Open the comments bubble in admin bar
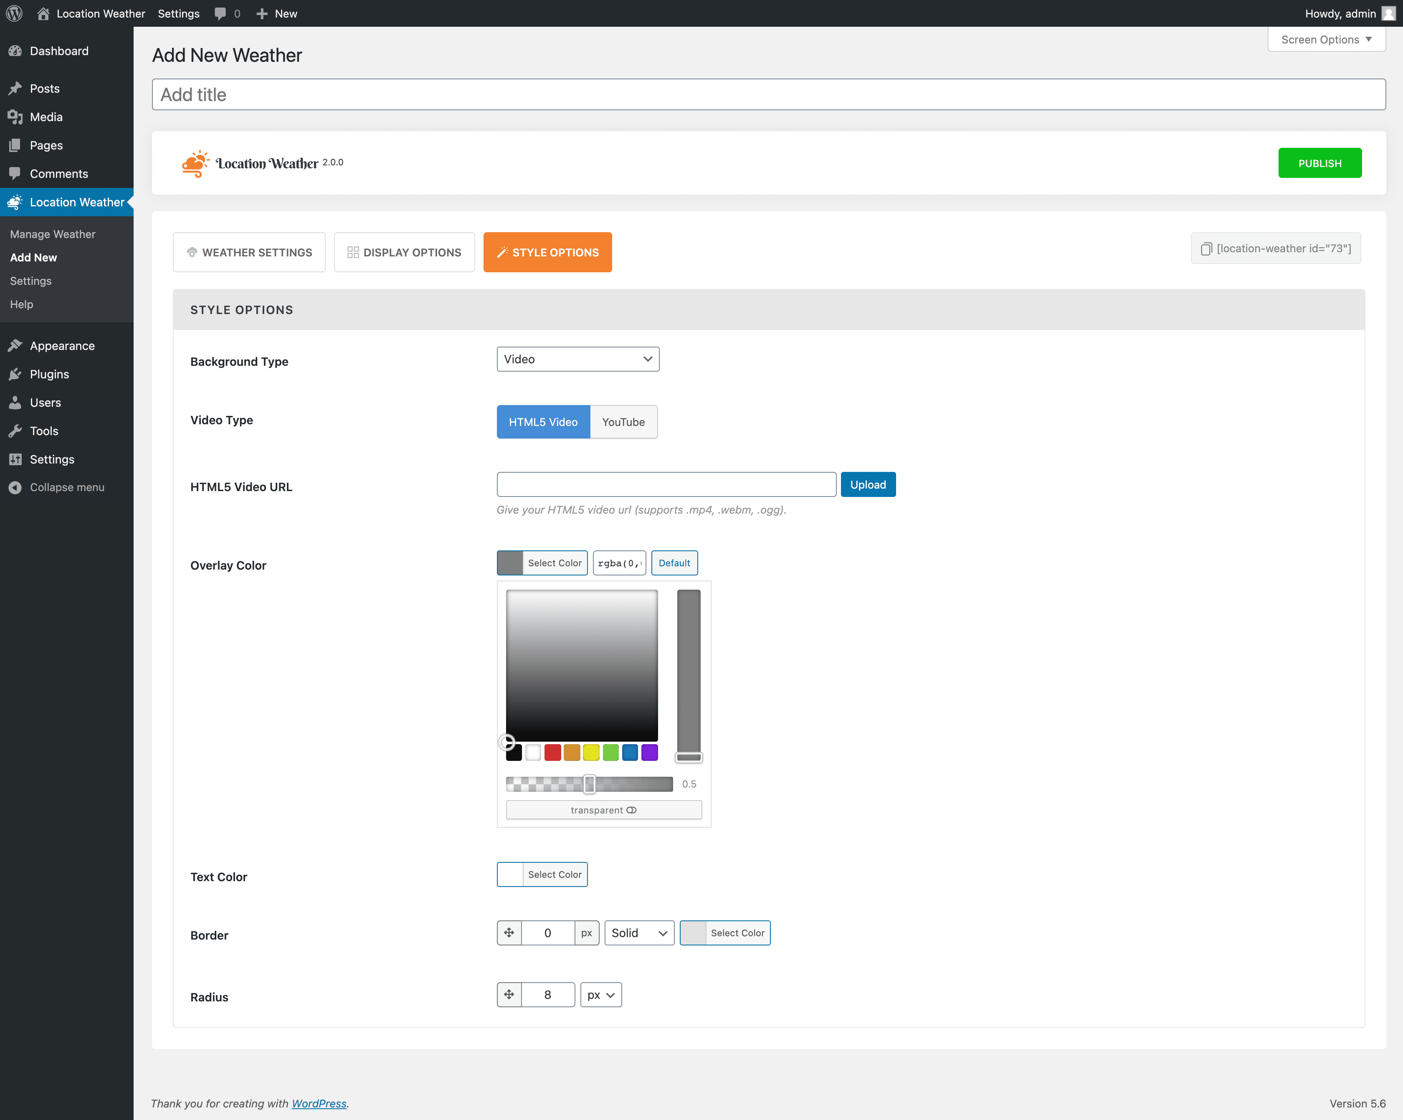This screenshot has width=1403, height=1120. [x=227, y=14]
